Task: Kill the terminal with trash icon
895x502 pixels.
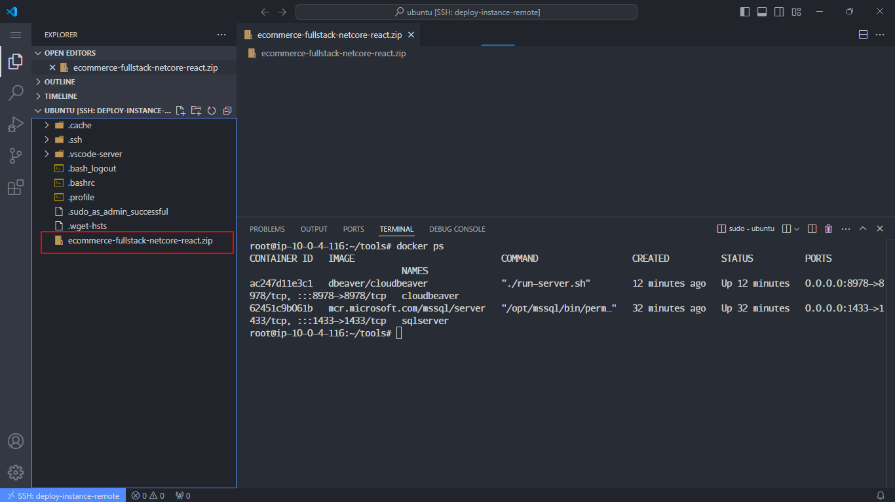Action: click(x=828, y=229)
